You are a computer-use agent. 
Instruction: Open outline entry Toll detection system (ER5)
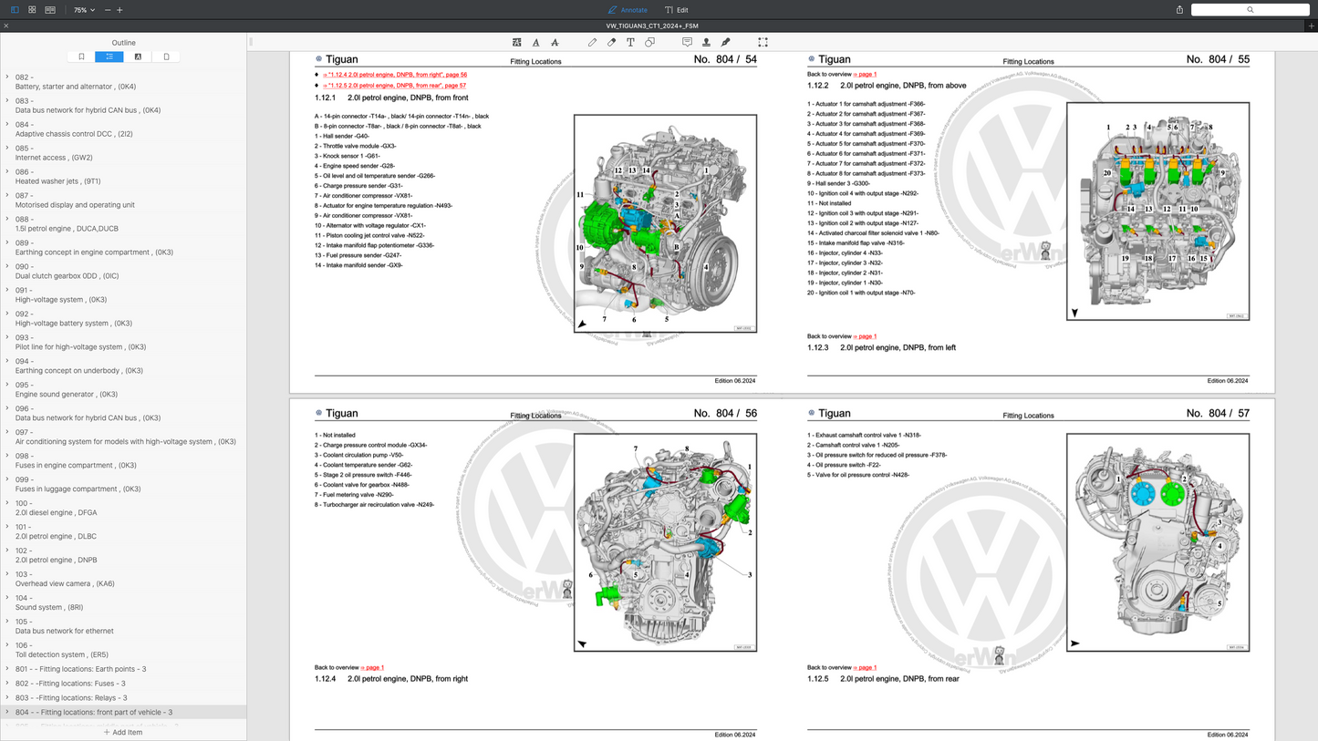coord(62,654)
